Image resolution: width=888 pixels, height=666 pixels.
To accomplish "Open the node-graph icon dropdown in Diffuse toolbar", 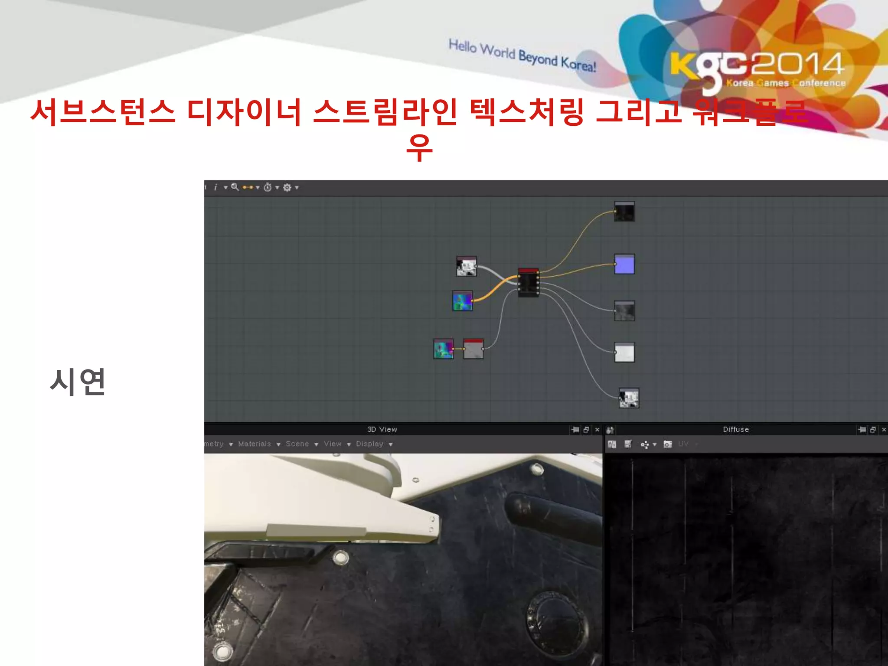I will point(654,444).
